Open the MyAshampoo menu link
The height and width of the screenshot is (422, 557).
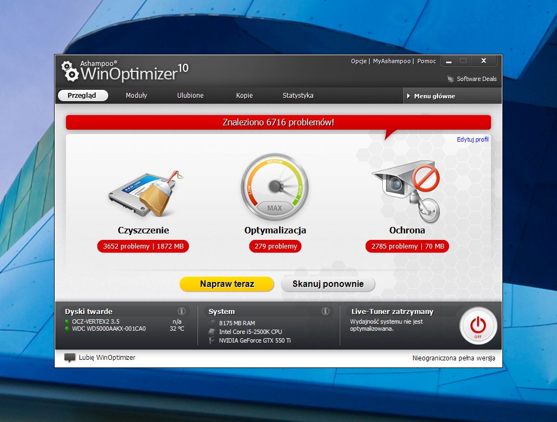(392, 61)
